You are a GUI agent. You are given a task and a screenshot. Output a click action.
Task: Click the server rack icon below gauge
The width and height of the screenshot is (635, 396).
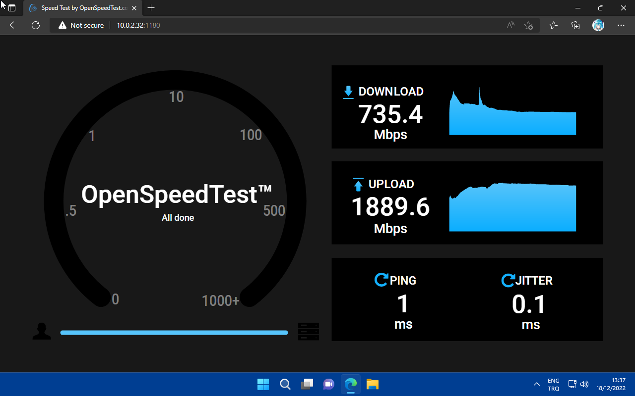[x=309, y=332]
